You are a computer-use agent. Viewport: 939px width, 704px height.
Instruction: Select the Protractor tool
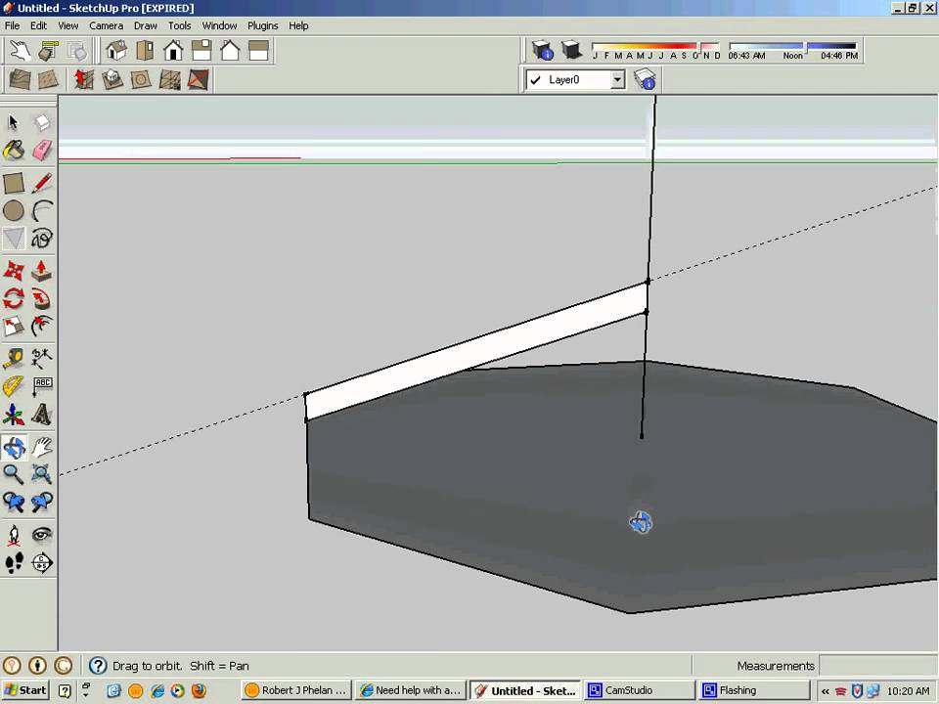(x=14, y=386)
